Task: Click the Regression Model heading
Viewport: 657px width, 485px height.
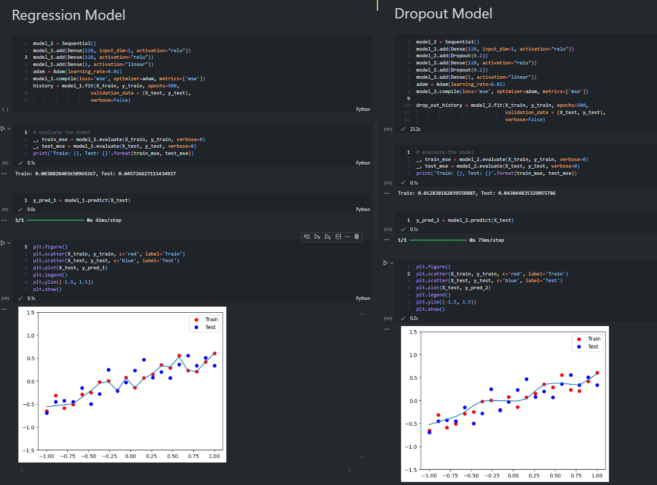Action: [68, 15]
